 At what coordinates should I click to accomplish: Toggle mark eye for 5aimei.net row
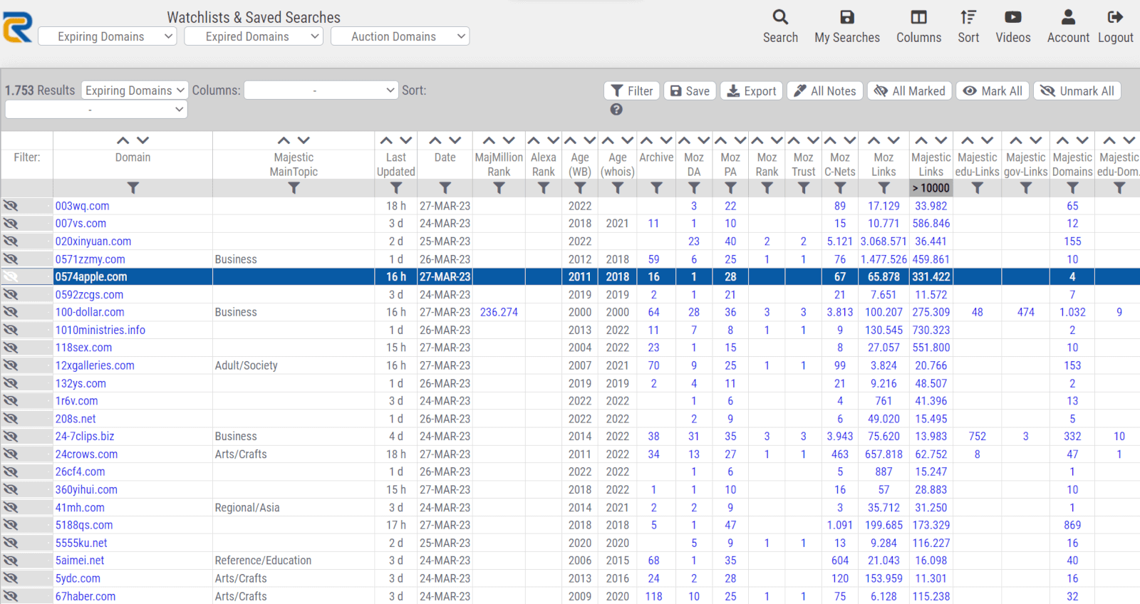click(x=11, y=561)
